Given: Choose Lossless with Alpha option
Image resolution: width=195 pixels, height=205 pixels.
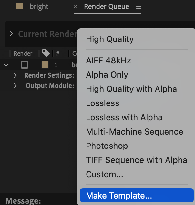Looking at the screenshot, I should 124,117.
